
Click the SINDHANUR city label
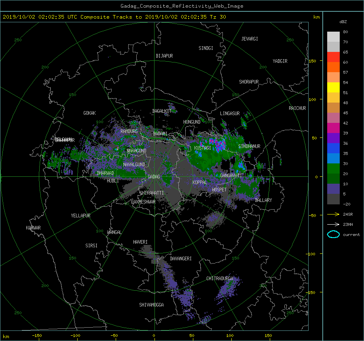(x=249, y=146)
